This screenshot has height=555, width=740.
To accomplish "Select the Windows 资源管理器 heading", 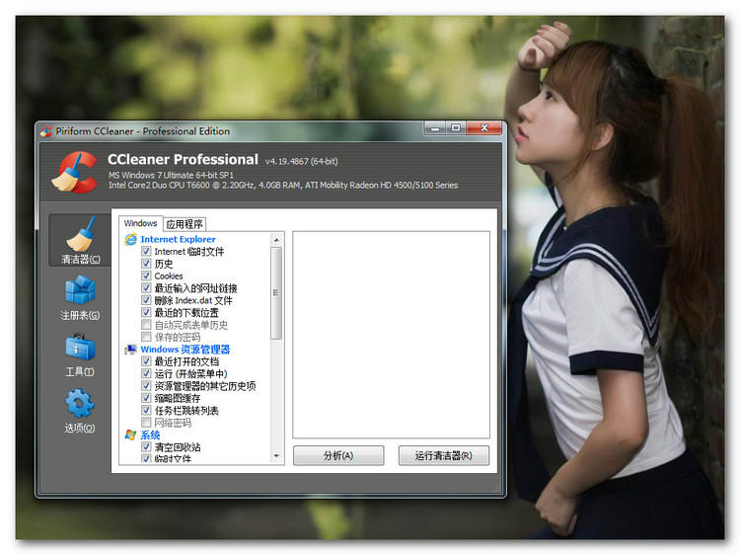I will coord(185,350).
